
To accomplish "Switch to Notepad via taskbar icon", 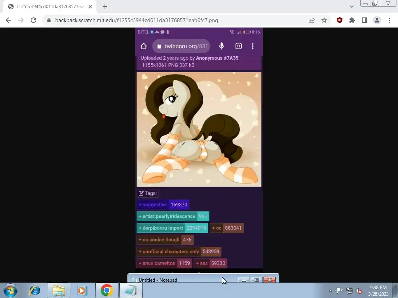I will [x=131, y=290].
